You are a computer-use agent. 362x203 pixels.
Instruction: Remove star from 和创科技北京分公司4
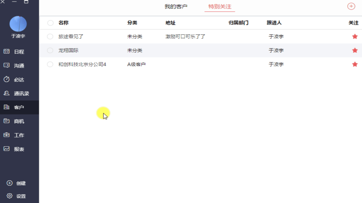tap(355, 64)
